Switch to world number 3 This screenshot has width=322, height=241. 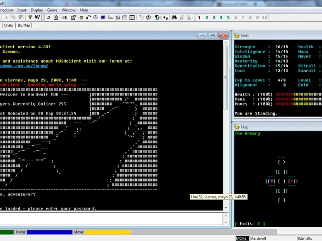(x=214, y=18)
